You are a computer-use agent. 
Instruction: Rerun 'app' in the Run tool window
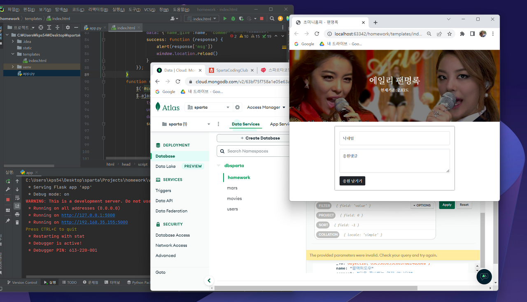tap(8, 181)
